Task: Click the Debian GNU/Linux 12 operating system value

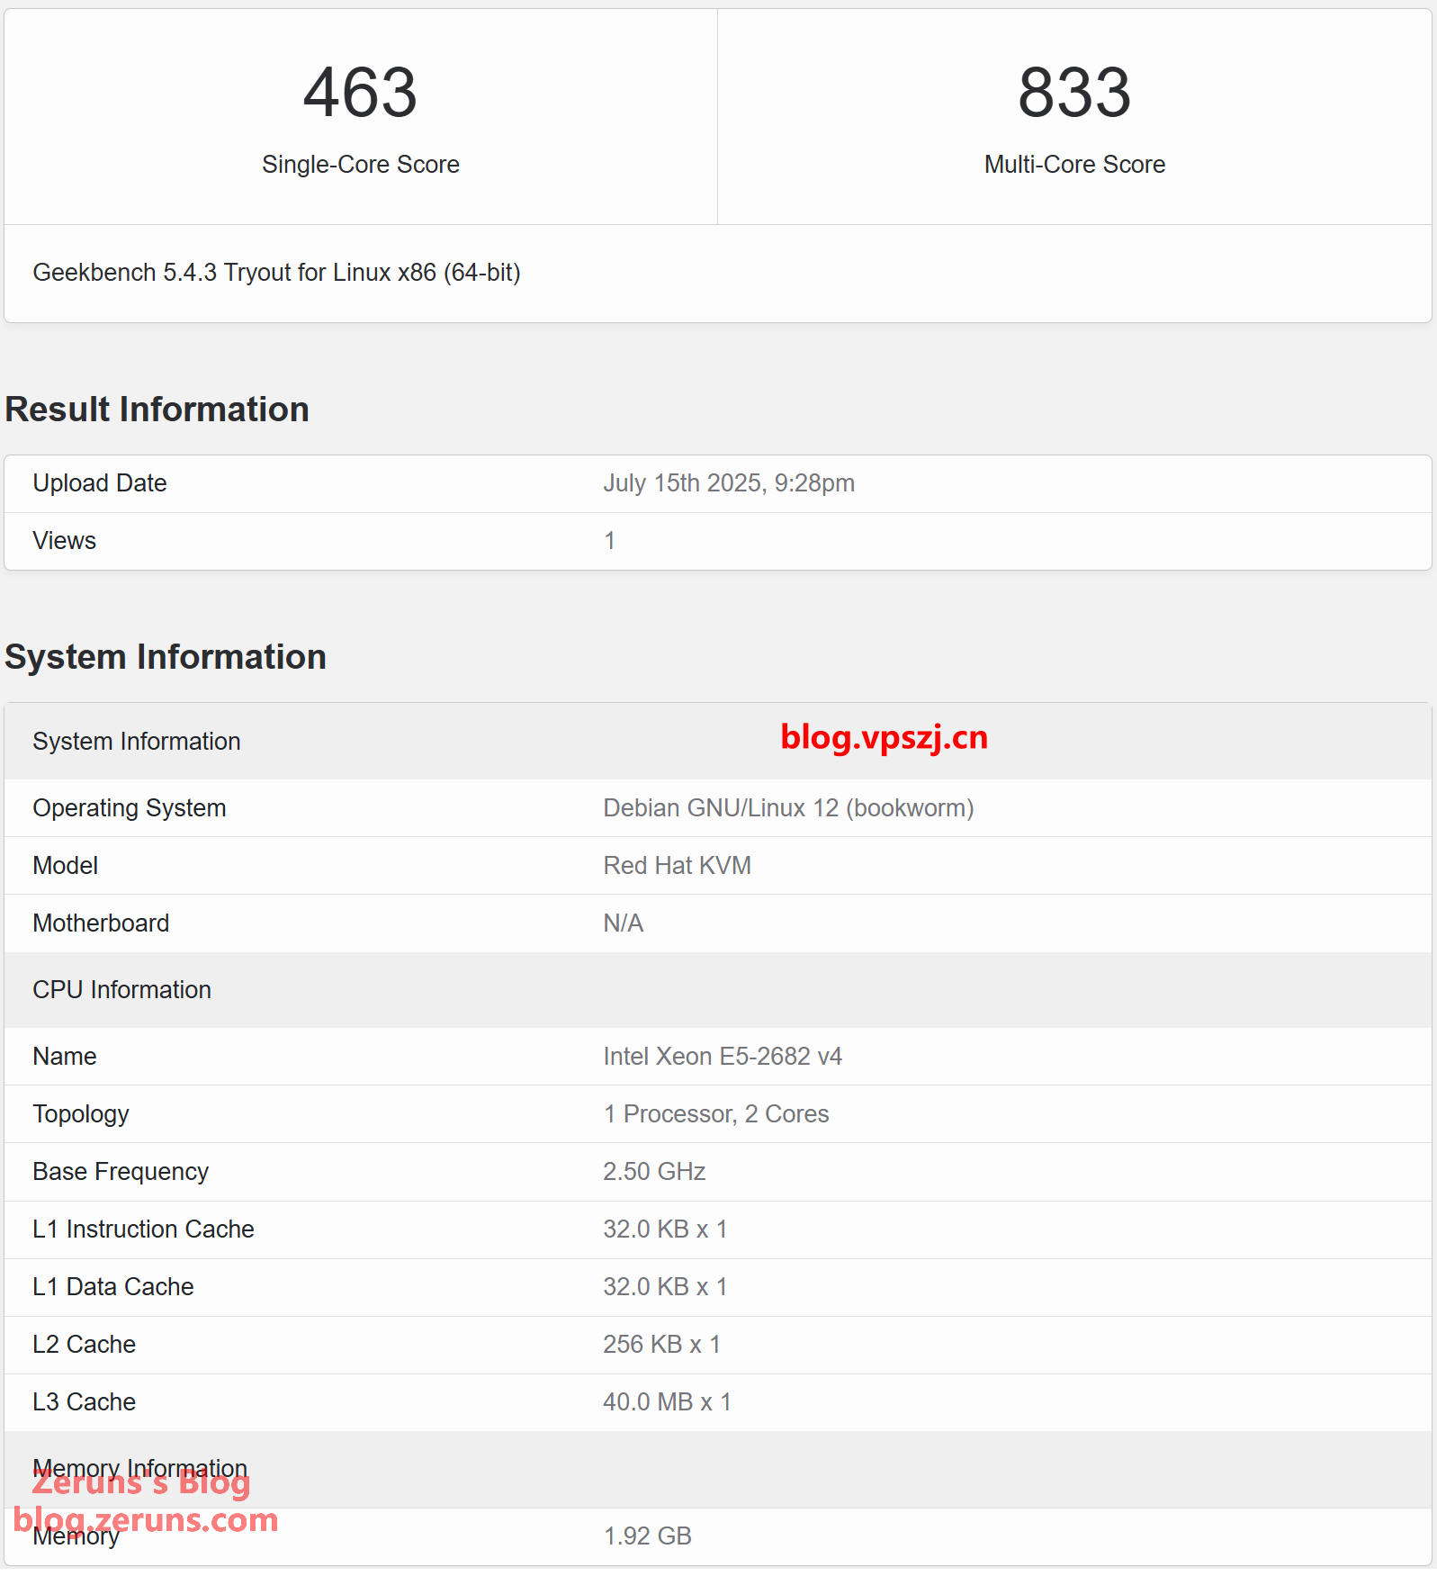Action: click(x=787, y=808)
